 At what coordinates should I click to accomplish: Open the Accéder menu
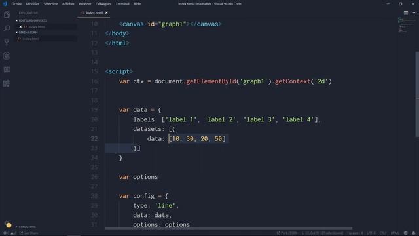[x=85, y=4]
